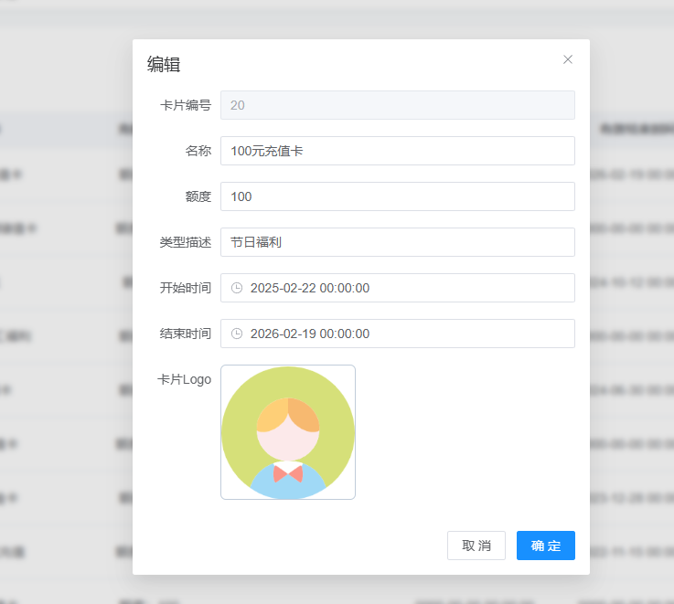674x604 pixels.
Task: Click the card Logo avatar image
Action: (288, 432)
